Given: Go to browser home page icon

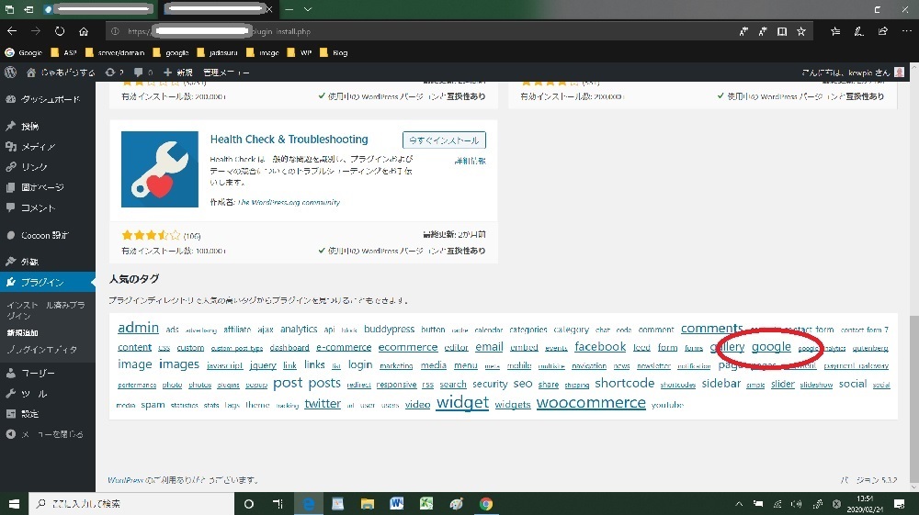Looking at the screenshot, I should [84, 31].
